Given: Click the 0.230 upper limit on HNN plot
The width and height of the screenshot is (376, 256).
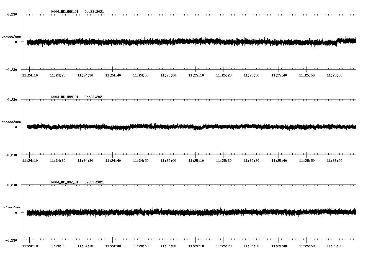Looking at the screenshot, I should pyautogui.click(x=12, y=99).
